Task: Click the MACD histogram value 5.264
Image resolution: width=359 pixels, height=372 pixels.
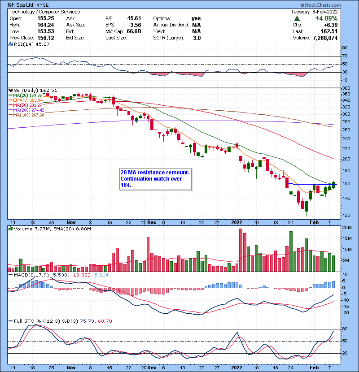Action: click(101, 275)
